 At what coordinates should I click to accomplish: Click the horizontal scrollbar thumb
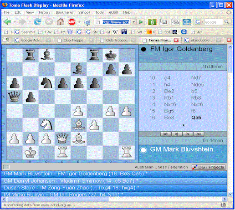tap(58, 199)
